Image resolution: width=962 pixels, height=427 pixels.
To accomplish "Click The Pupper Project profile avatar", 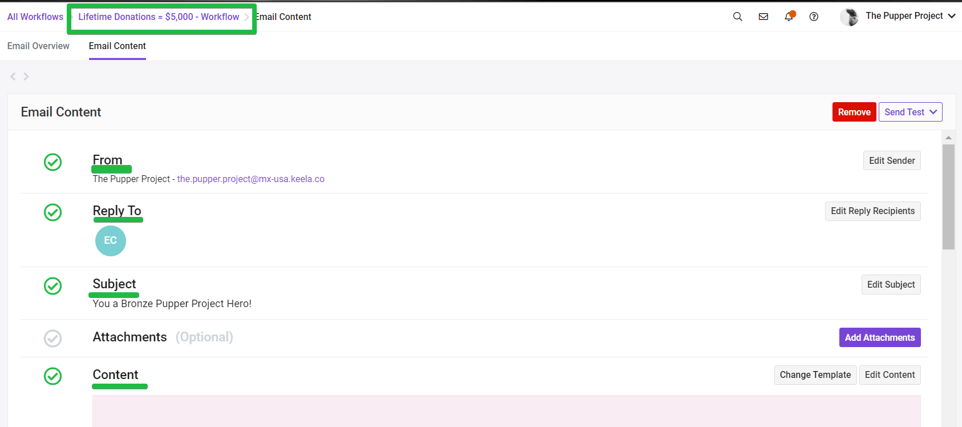I will (x=849, y=17).
